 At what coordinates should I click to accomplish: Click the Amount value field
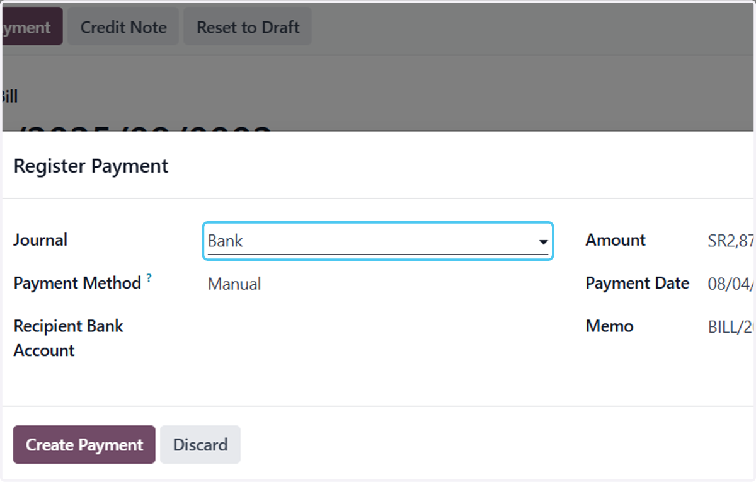(731, 241)
